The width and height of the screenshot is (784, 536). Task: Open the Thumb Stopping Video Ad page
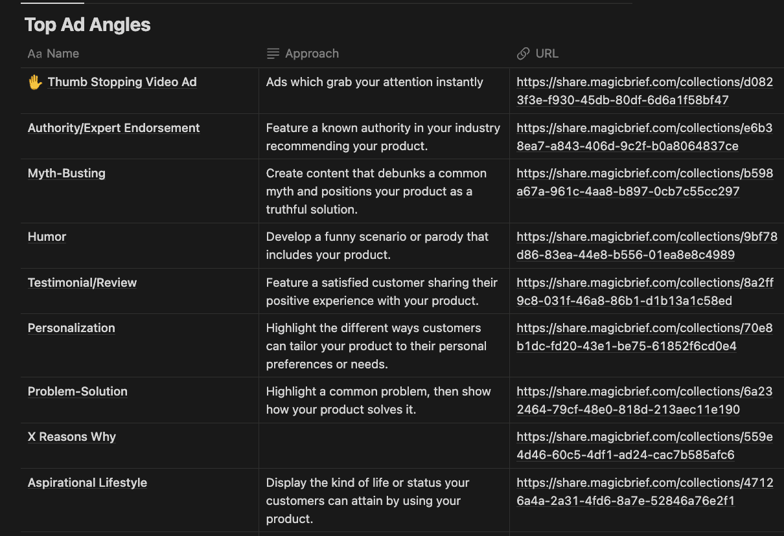click(122, 82)
